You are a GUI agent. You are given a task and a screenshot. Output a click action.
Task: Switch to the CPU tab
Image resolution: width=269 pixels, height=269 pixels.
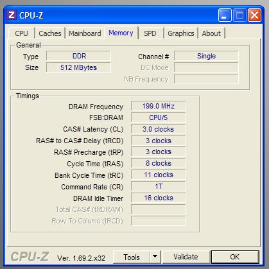21,33
